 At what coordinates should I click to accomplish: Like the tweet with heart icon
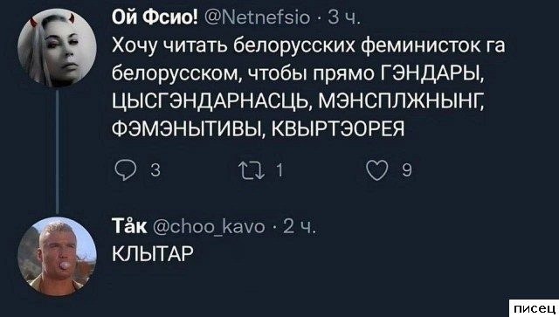pyautogui.click(x=377, y=170)
